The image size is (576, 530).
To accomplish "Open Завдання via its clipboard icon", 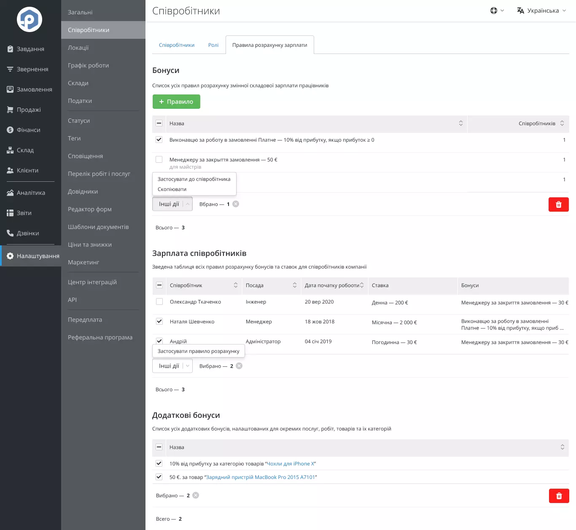I will coord(10,49).
